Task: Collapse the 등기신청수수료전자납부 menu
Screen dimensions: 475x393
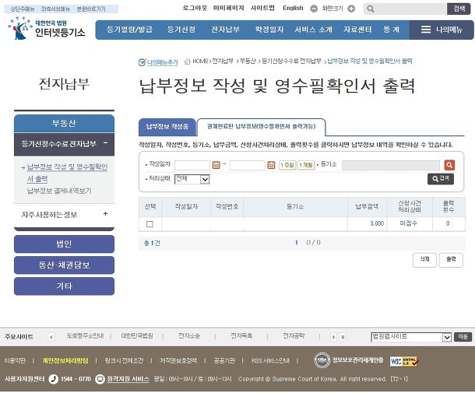Action: click(105, 143)
